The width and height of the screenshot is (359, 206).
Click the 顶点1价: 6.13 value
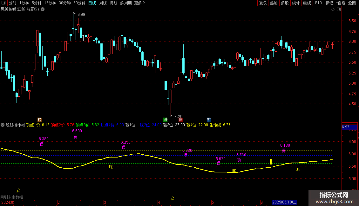pyautogui.click(x=38, y=125)
